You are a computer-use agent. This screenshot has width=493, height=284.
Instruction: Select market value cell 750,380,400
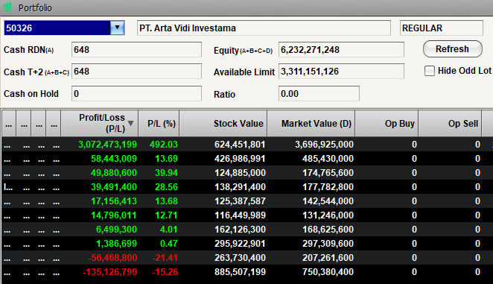(x=328, y=272)
